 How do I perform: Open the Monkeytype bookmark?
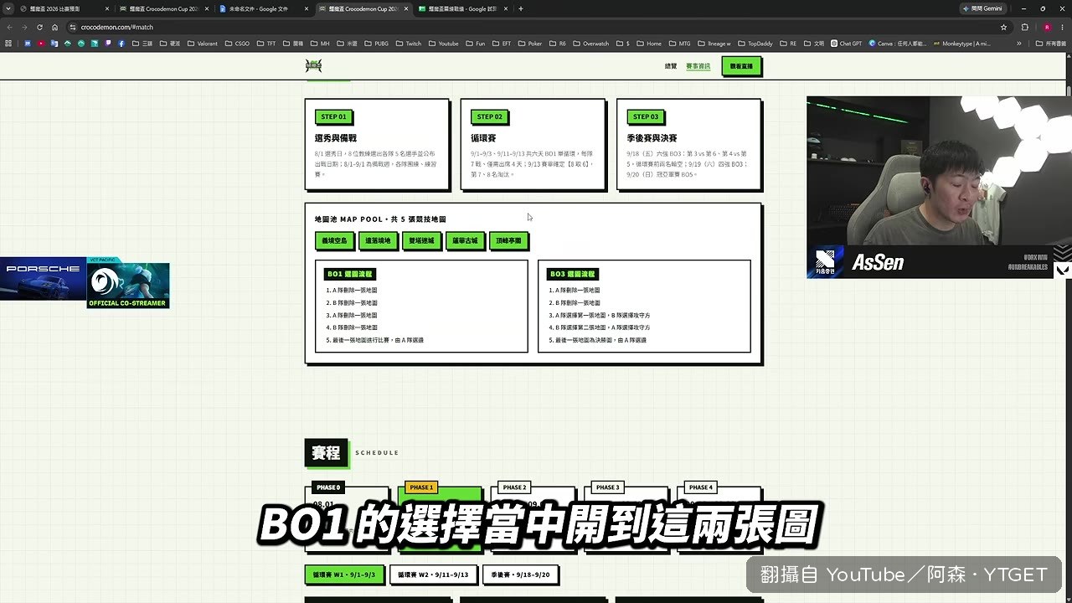click(x=961, y=44)
